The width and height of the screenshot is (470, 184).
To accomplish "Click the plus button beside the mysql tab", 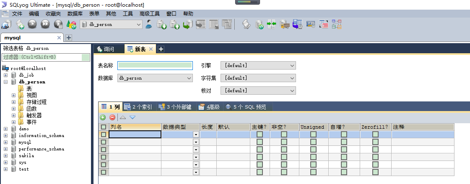I will click(x=69, y=38).
